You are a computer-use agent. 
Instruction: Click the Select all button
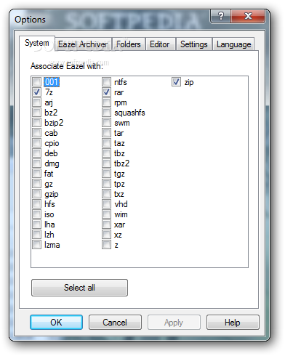[x=79, y=288]
